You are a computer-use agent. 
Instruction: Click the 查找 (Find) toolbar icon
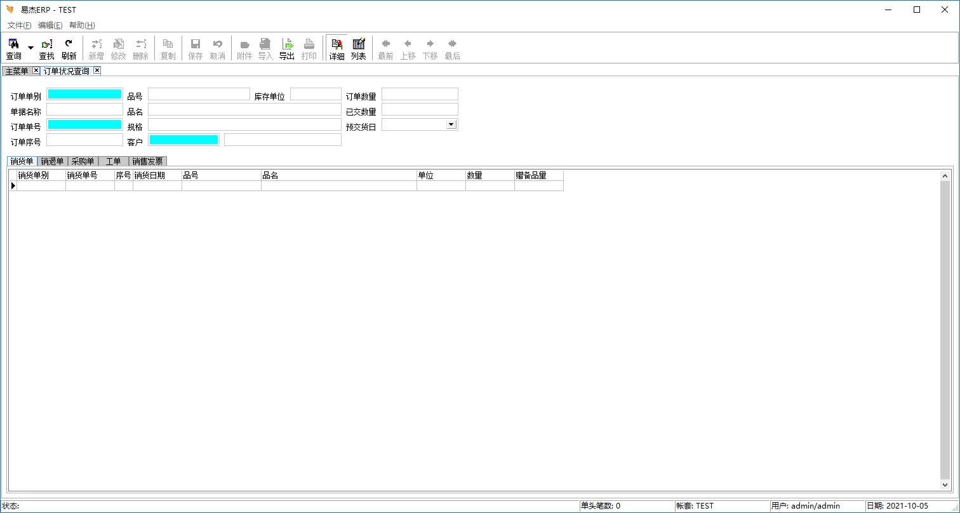46,48
